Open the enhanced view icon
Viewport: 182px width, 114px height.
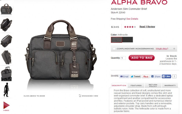click(80, 96)
